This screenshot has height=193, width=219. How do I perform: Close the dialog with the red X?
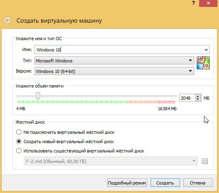click(208, 3)
